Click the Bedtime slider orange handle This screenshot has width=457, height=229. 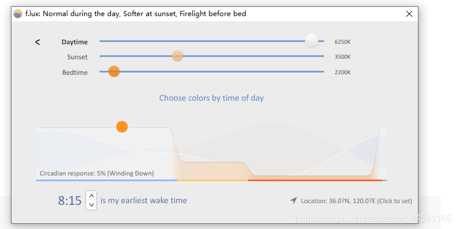click(x=114, y=71)
